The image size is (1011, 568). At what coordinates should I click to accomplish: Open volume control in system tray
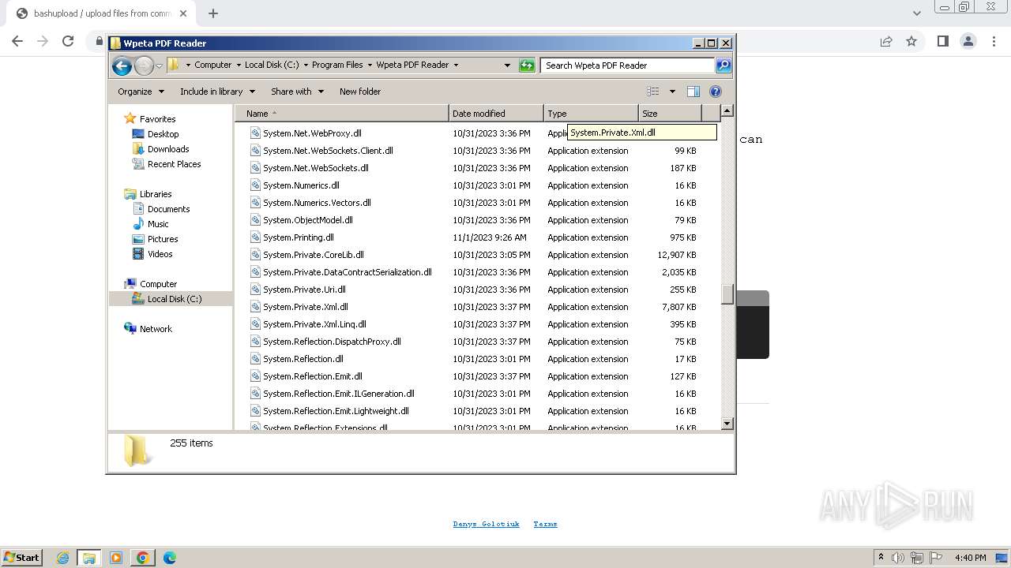pyautogui.click(x=898, y=558)
